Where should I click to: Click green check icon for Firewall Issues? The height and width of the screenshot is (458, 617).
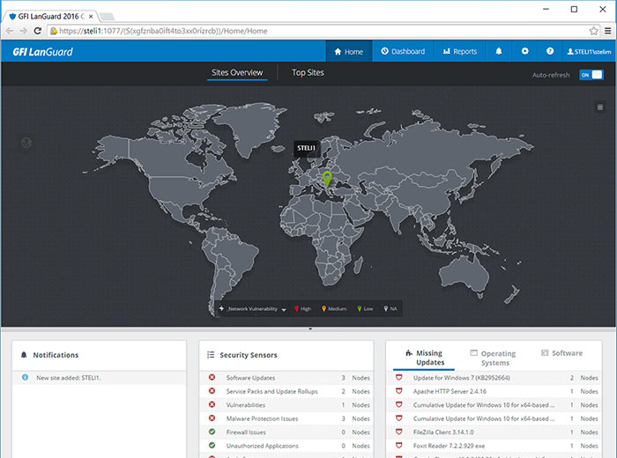click(x=212, y=432)
